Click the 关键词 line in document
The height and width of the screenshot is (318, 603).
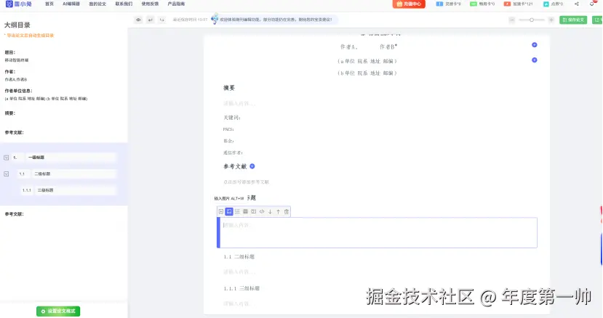point(232,118)
